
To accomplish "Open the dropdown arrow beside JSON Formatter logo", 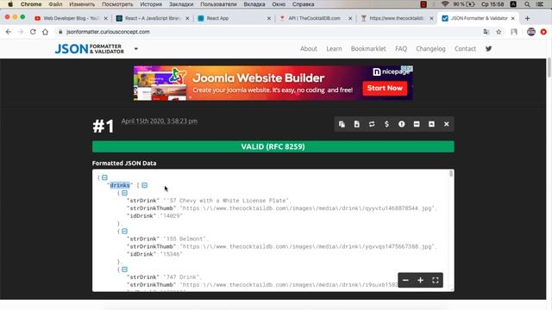I will click(136, 49).
